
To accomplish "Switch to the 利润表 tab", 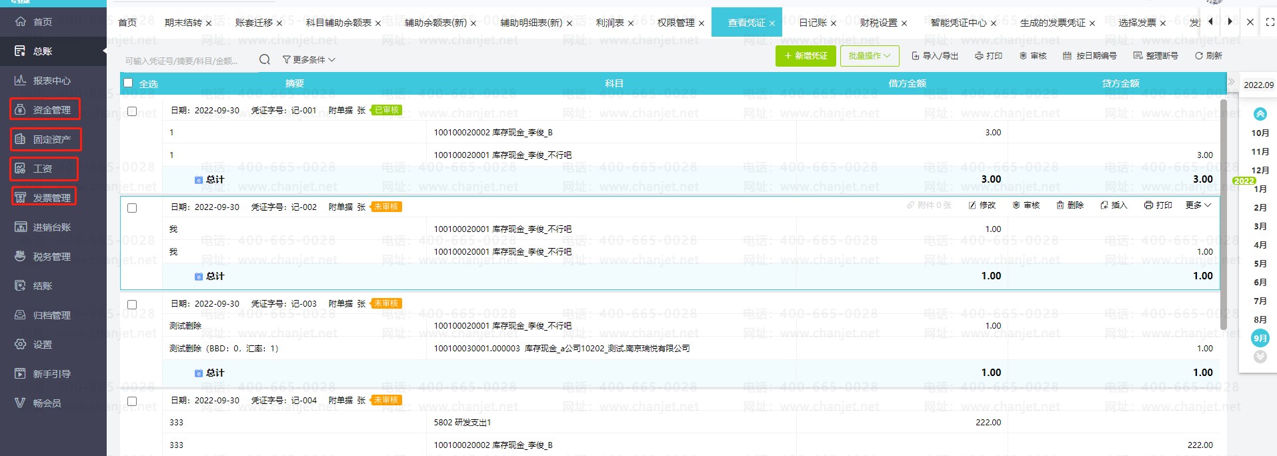I will click(609, 23).
